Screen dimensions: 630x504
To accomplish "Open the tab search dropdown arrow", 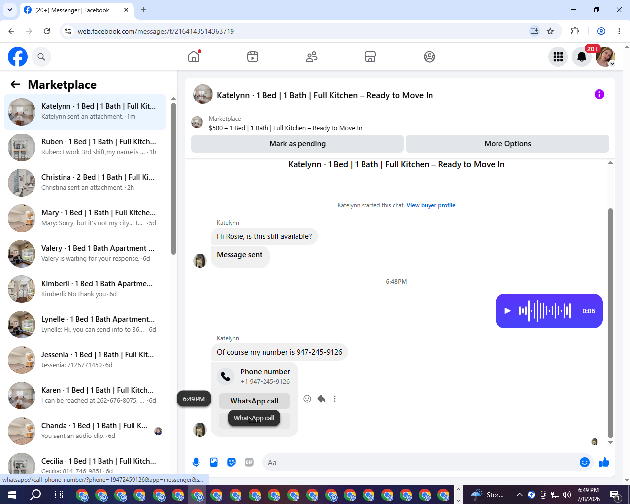I will (x=9, y=10).
